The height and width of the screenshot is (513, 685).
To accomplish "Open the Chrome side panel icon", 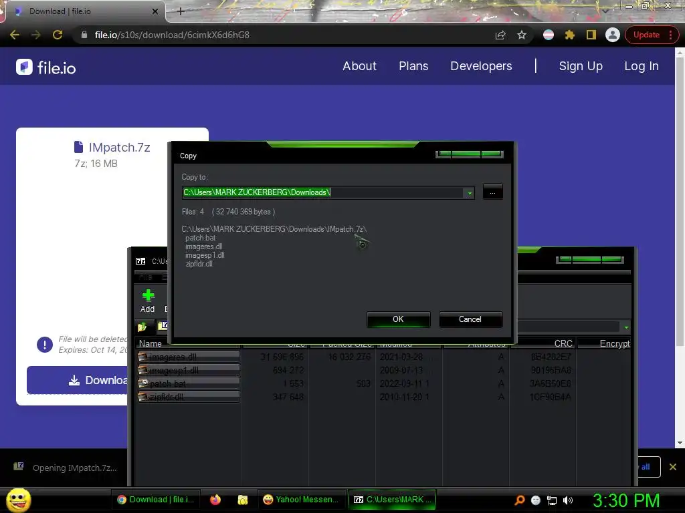I will point(591,35).
